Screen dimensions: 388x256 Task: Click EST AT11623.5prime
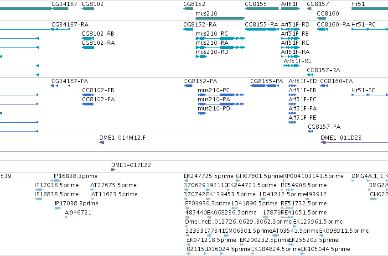[x=114, y=194]
